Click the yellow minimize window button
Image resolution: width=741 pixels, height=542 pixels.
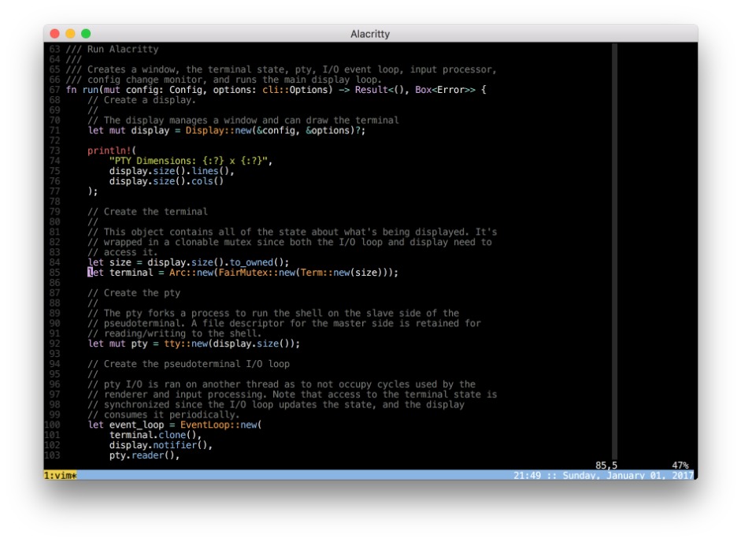pyautogui.click(x=70, y=34)
